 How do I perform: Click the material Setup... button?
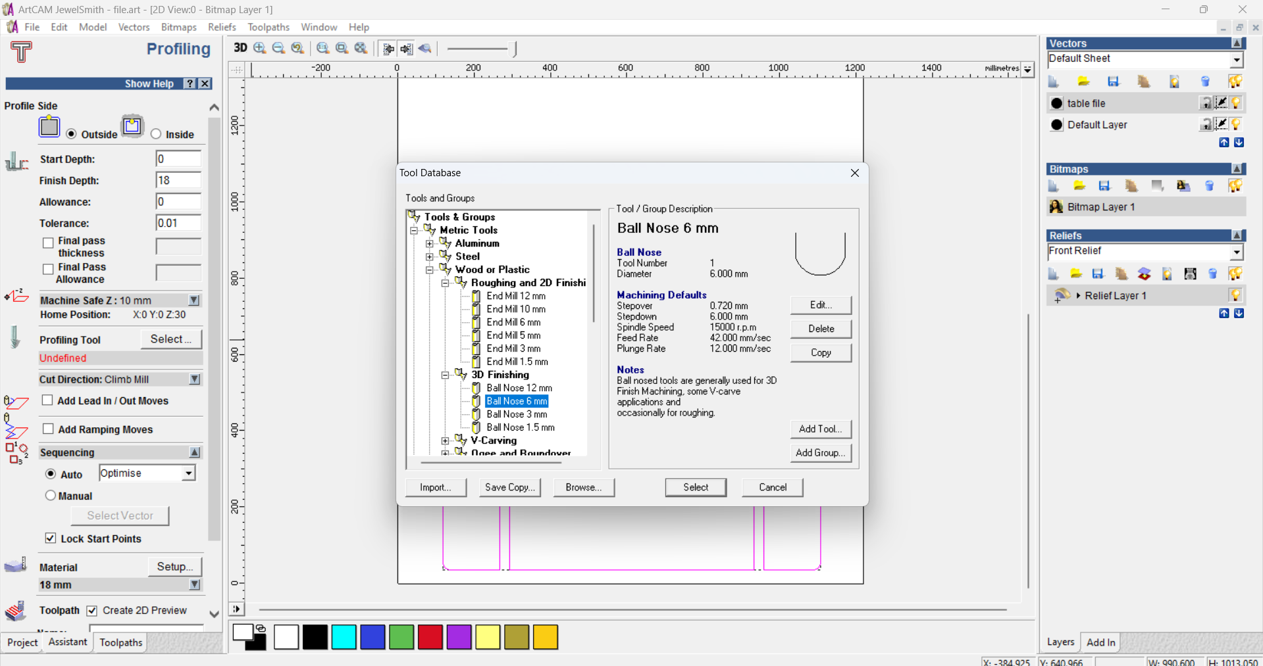(174, 566)
